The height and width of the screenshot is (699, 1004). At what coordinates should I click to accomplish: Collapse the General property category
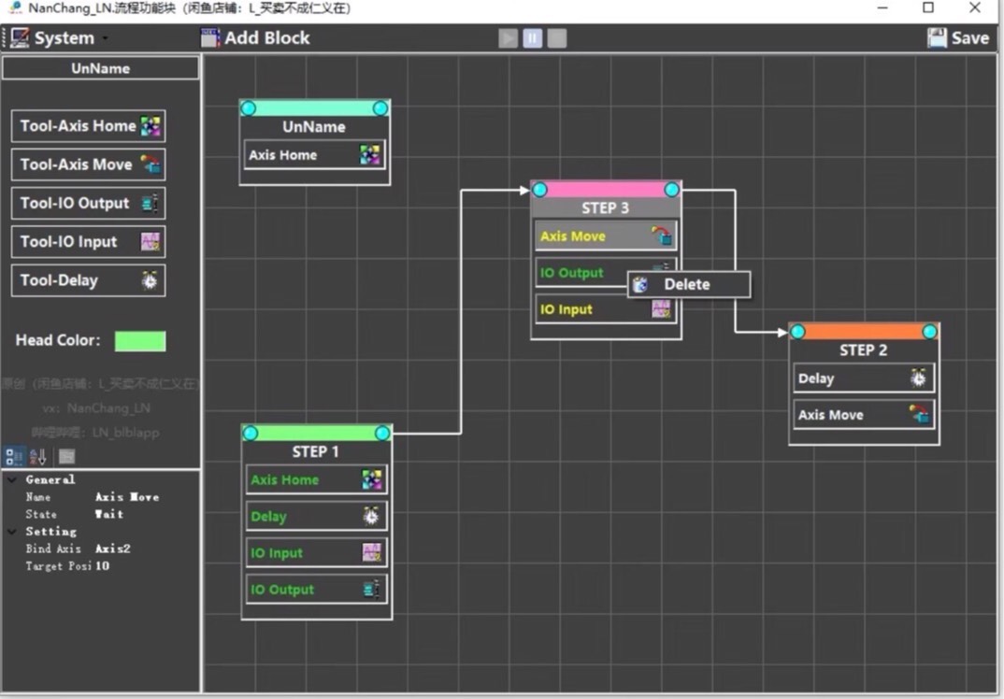click(x=11, y=479)
